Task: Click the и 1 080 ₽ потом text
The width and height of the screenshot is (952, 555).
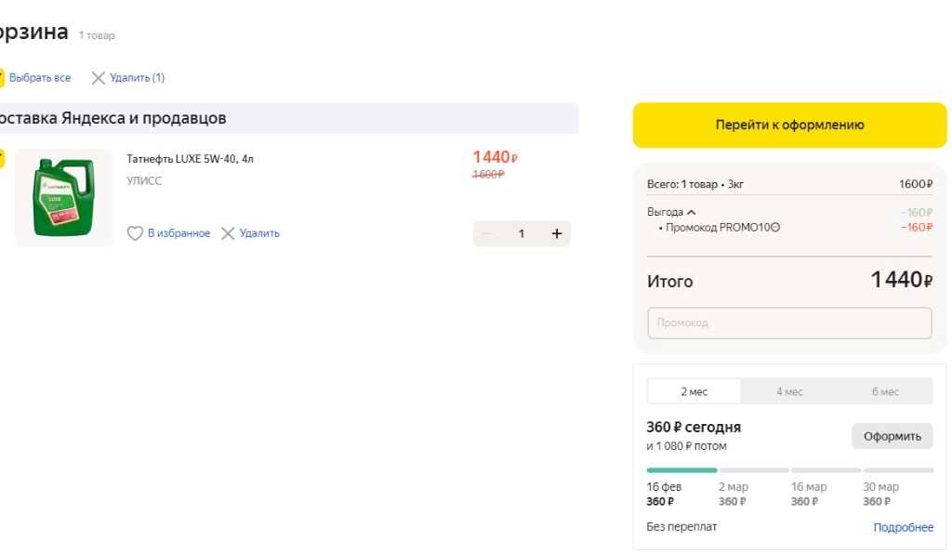Action: tap(687, 446)
